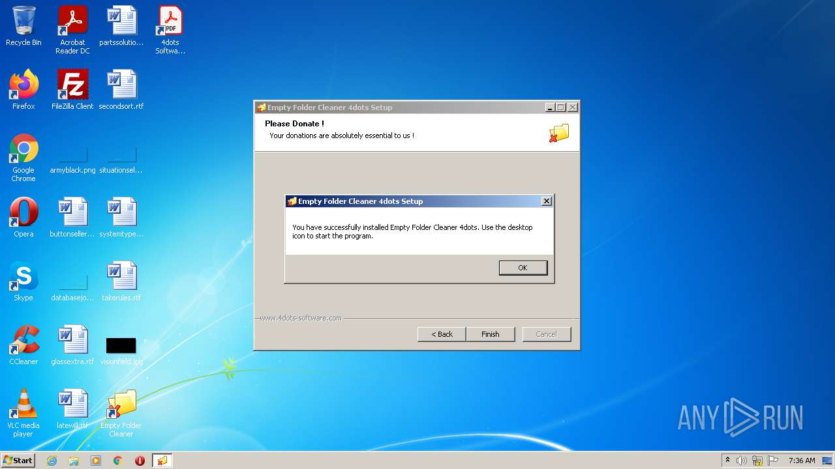Open Action Center flag tray icon
Image resolution: width=835 pixels, height=469 pixels.
tap(773, 461)
